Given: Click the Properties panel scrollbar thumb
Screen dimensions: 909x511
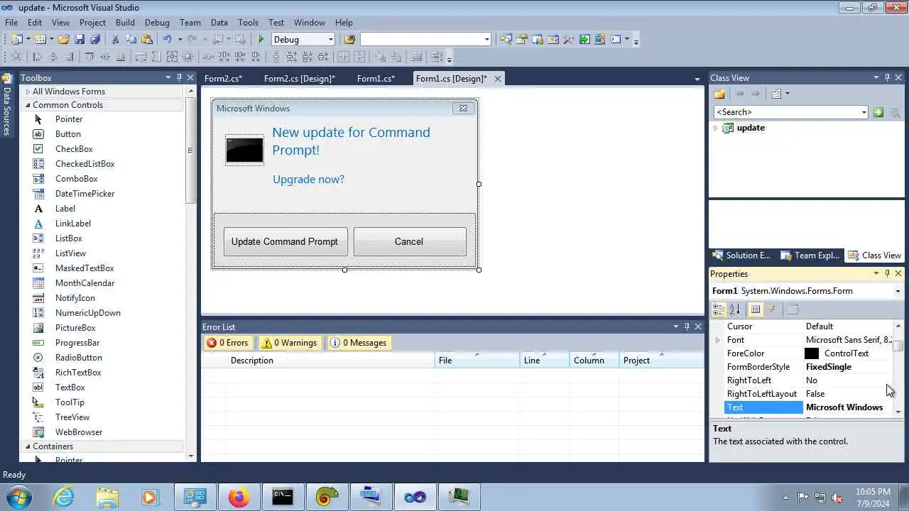Looking at the screenshot, I should tap(899, 346).
